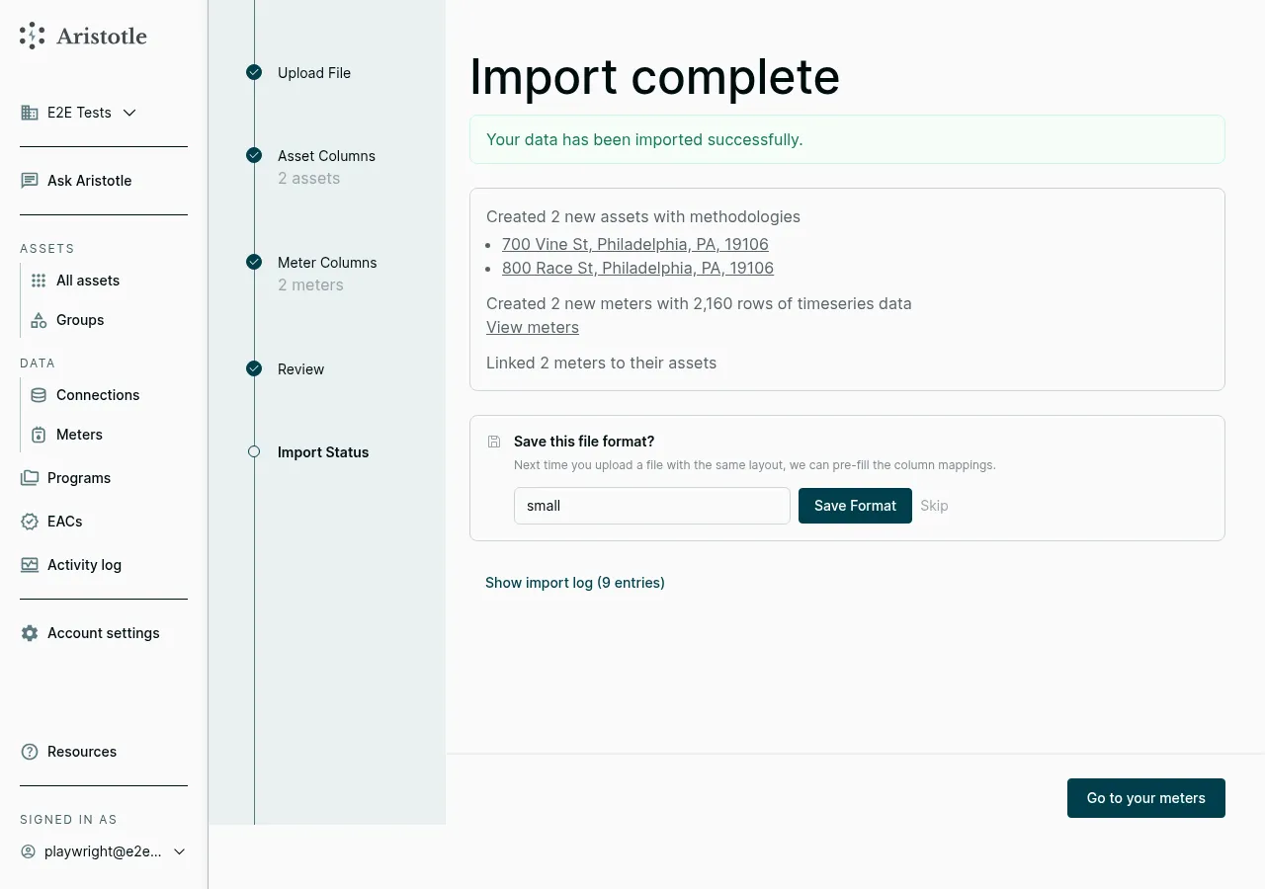This screenshot has width=1265, height=889.
Task: Open the 700 Vine St asset link
Action: click(x=635, y=244)
